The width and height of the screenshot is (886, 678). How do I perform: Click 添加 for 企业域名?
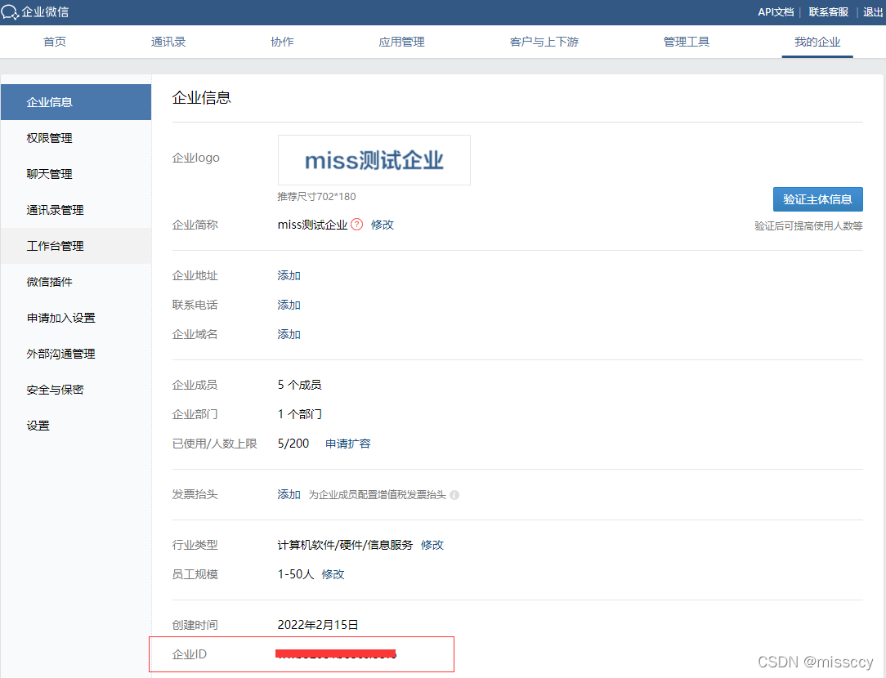pyautogui.click(x=289, y=334)
